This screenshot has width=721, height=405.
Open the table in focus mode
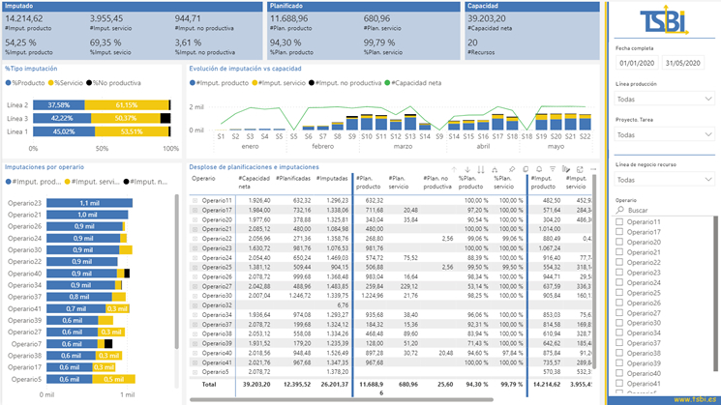click(580, 169)
